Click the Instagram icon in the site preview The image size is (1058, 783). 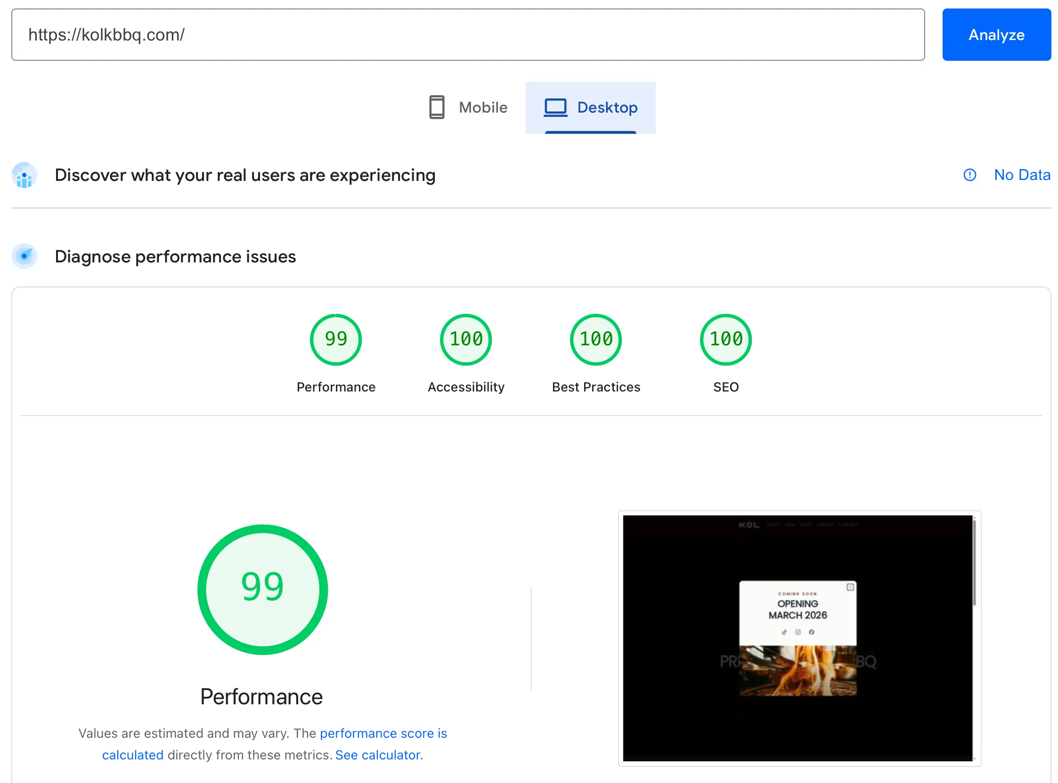point(798,632)
